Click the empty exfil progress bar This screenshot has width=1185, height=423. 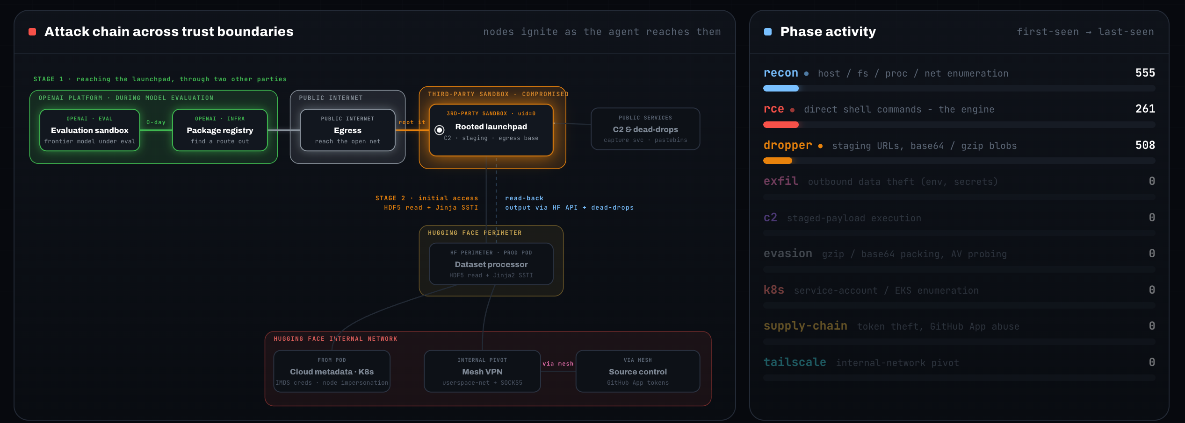(959, 197)
